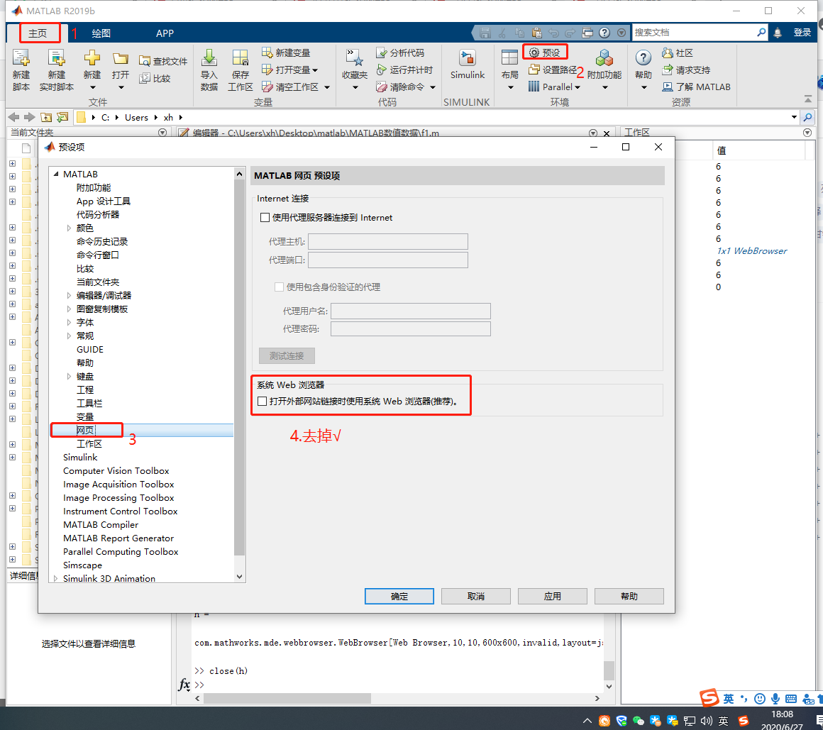Click the volume icon in taskbar

(707, 721)
